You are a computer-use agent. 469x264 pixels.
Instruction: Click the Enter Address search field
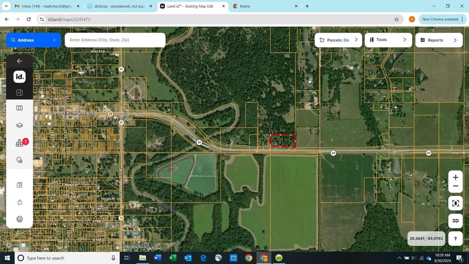pos(115,40)
